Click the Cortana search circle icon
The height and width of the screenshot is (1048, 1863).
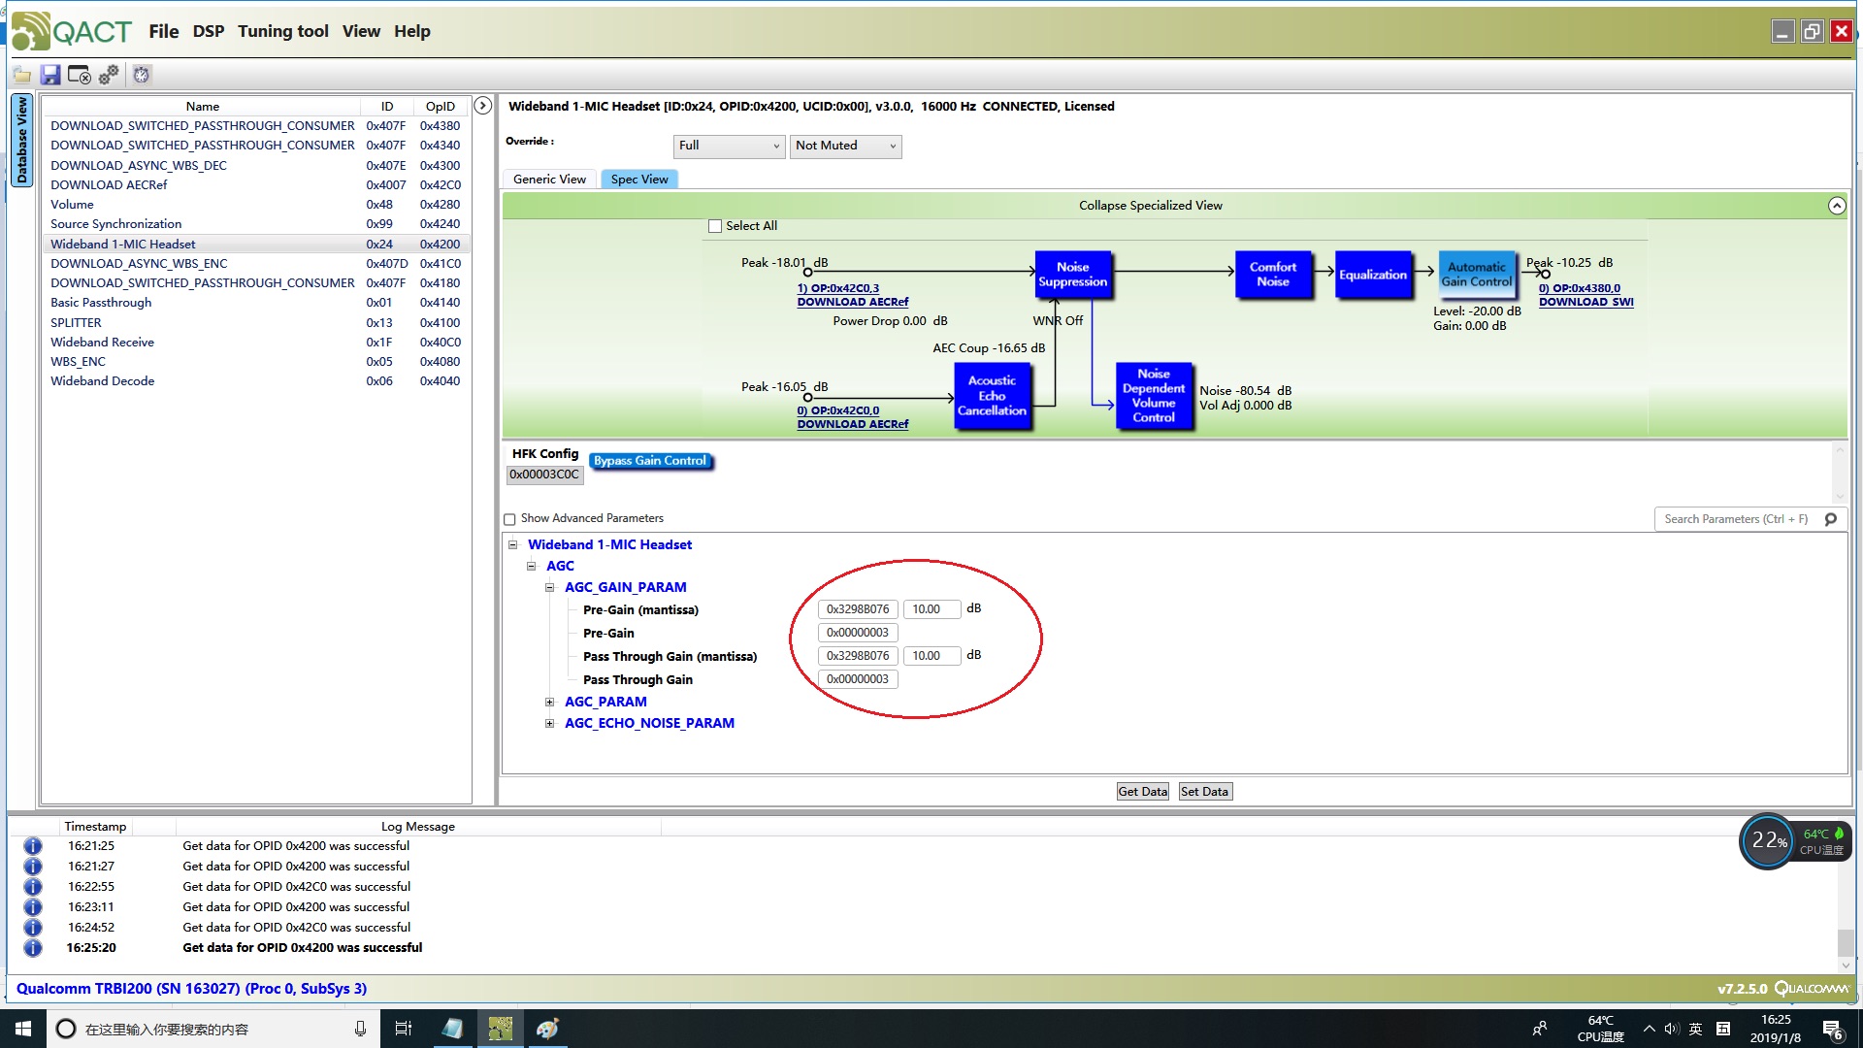pos(66,1029)
